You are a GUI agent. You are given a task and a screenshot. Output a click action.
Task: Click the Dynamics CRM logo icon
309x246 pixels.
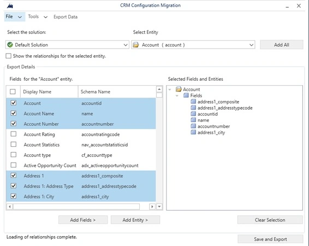tap(10, 6)
